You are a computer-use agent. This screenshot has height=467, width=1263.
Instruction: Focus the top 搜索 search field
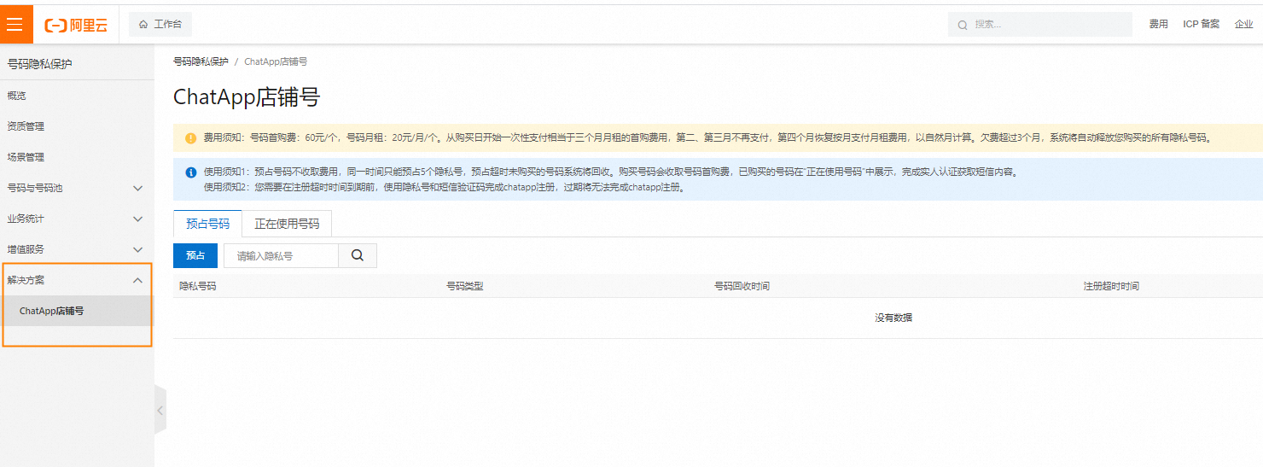tap(1039, 24)
